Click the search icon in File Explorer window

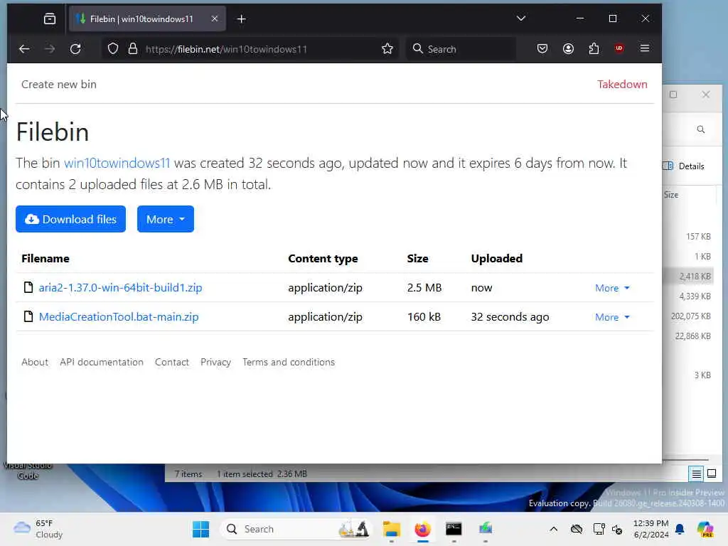pos(700,129)
